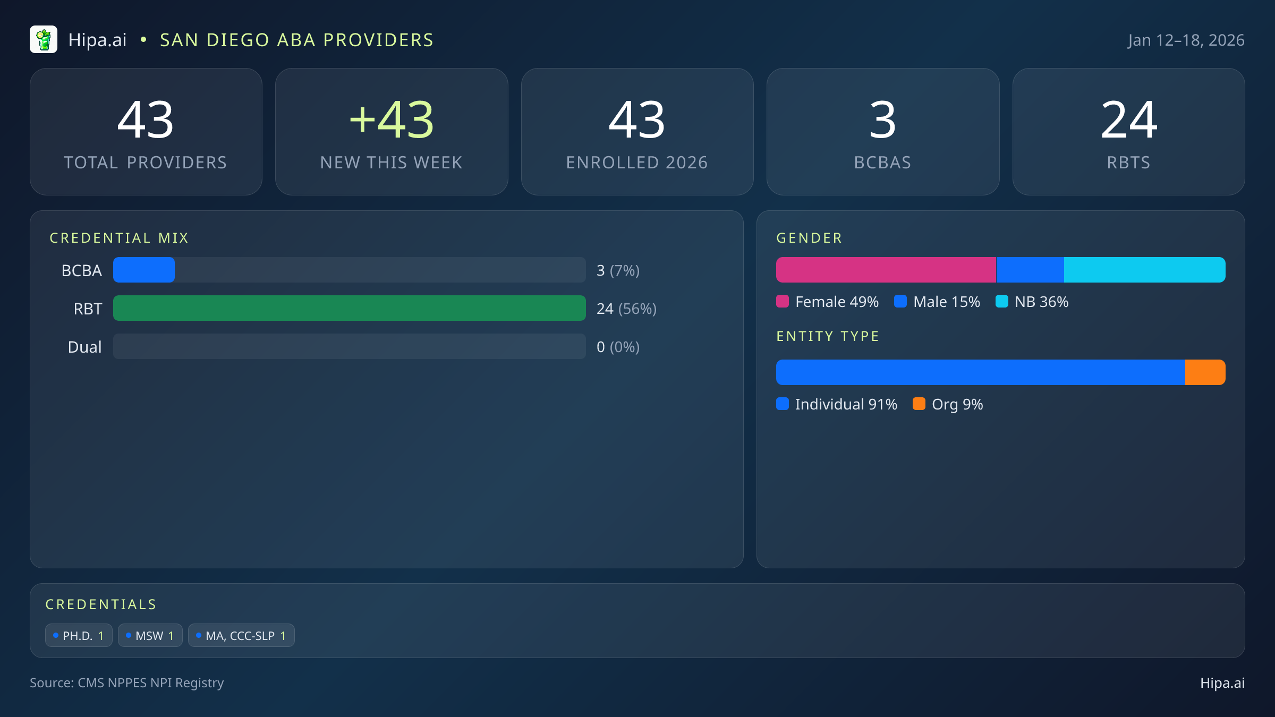
Task: Click the Hipa.ai lime drink logo icon
Action: (44, 39)
